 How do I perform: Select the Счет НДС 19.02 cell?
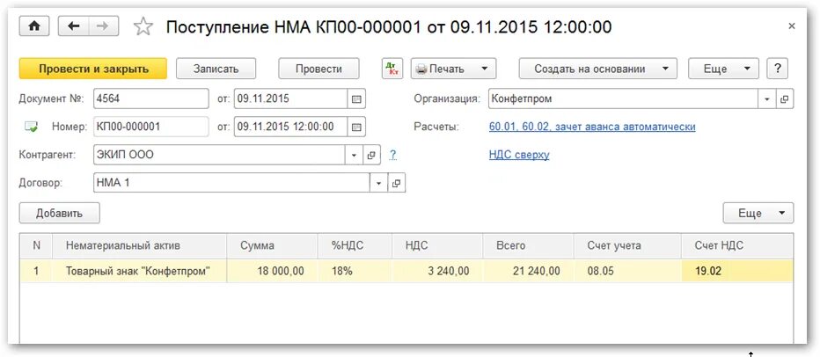[x=736, y=271]
